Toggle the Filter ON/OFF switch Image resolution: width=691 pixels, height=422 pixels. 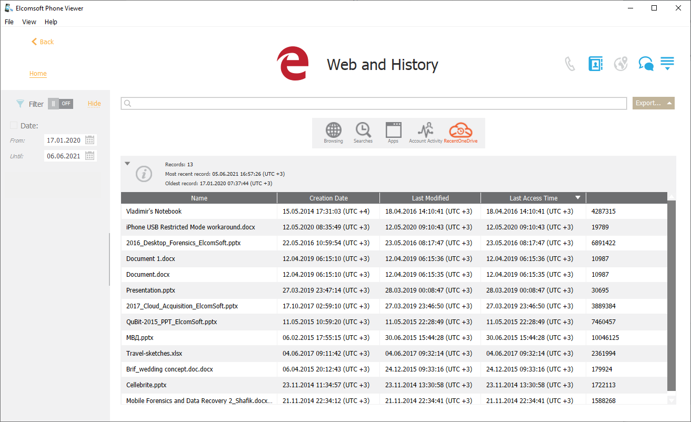tap(61, 104)
